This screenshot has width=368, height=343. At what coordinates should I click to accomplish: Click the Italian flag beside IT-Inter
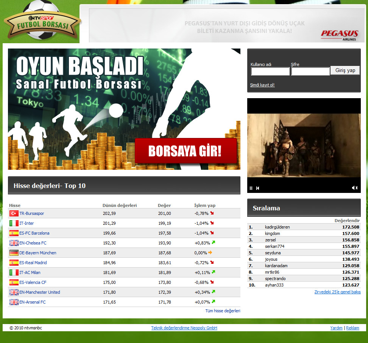[x=14, y=223]
